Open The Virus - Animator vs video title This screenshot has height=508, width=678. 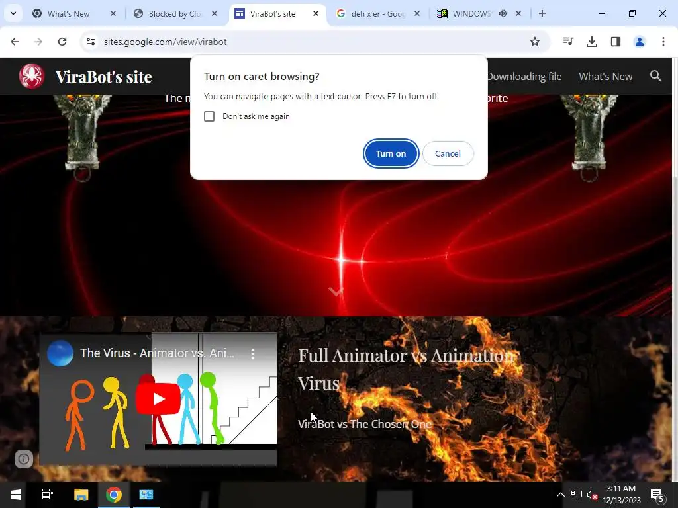coord(157,353)
